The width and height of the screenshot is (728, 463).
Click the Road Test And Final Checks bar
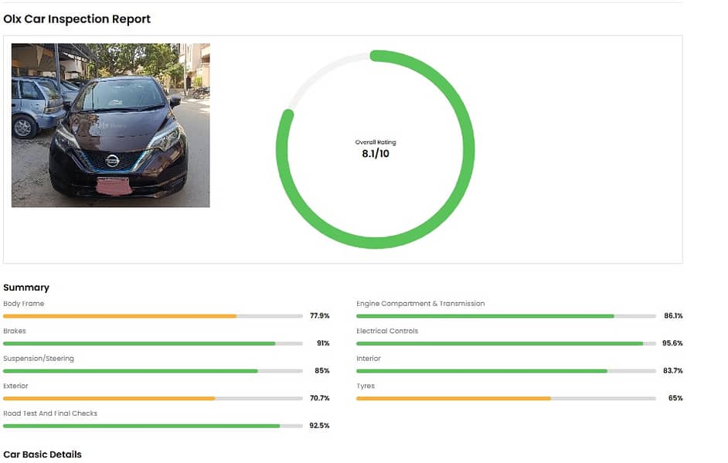(x=153, y=426)
